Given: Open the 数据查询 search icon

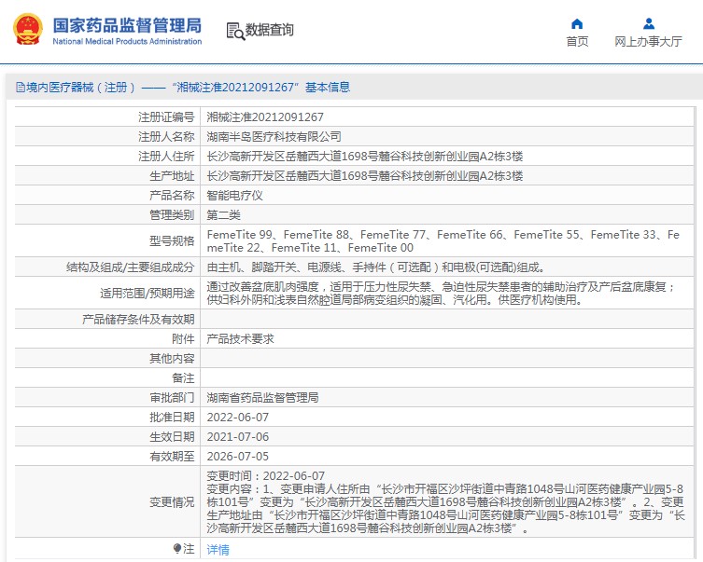Looking at the screenshot, I should pyautogui.click(x=235, y=31).
